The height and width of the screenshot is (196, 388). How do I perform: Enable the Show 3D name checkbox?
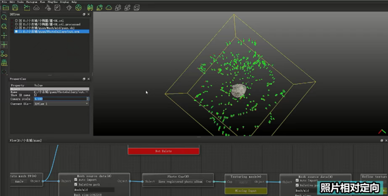coord(35,95)
